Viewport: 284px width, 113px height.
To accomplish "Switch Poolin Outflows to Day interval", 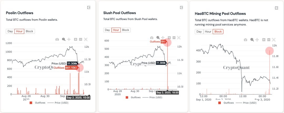I will tap(10, 31).
